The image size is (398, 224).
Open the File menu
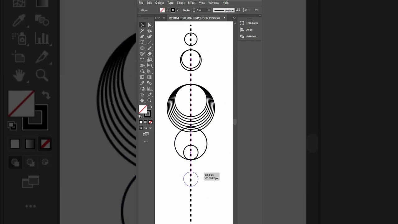[x=141, y=3]
